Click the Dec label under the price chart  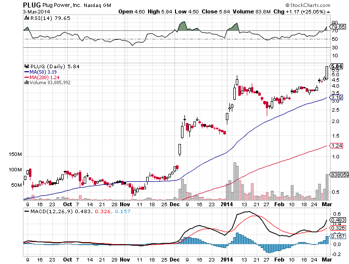point(174,204)
